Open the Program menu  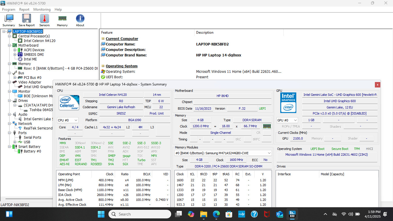pos(9,9)
